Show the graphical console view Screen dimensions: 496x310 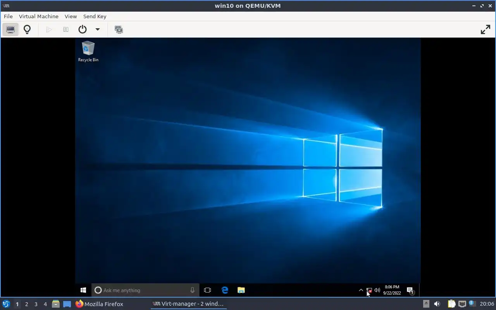tap(10, 29)
